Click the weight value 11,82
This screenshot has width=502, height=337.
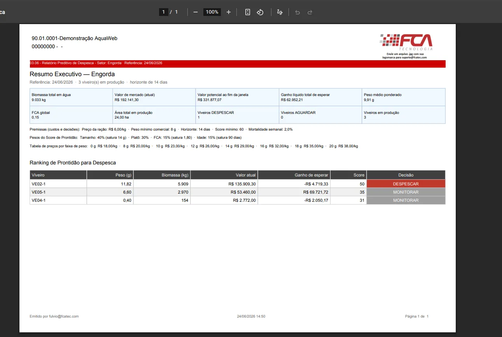pos(126,184)
